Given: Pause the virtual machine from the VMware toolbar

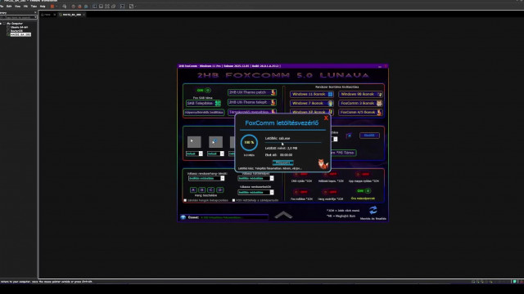Looking at the screenshot, I should [x=52, y=7].
